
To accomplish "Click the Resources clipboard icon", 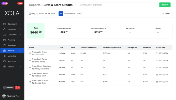I will coord(4,45).
